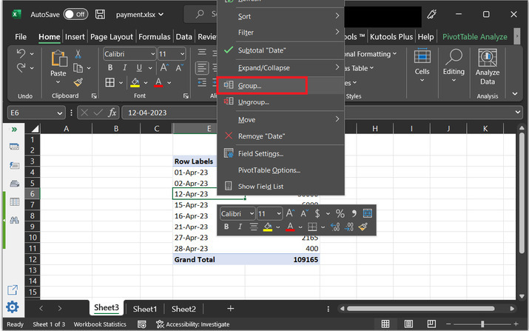Click the Paste clipboard icon
Image resolution: width=529 pixels, height=331 pixels.
[x=59, y=58]
